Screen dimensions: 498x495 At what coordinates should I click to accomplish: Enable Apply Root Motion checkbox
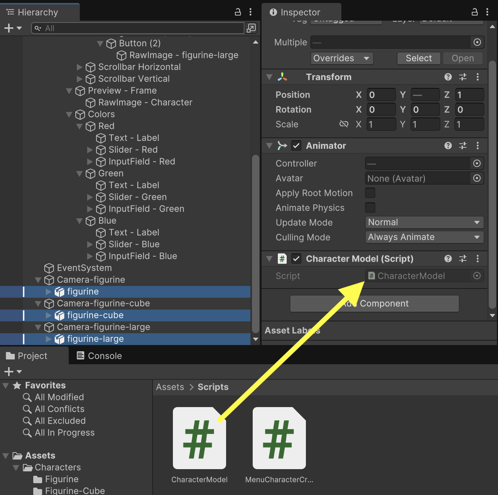[x=370, y=193]
